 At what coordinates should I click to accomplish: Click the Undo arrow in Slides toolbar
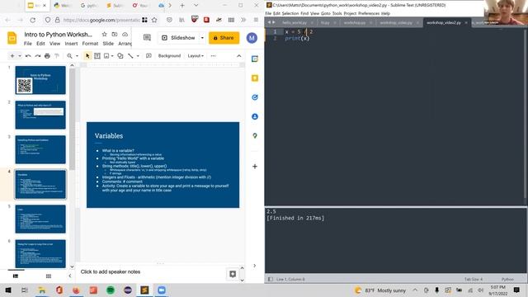coord(28,56)
